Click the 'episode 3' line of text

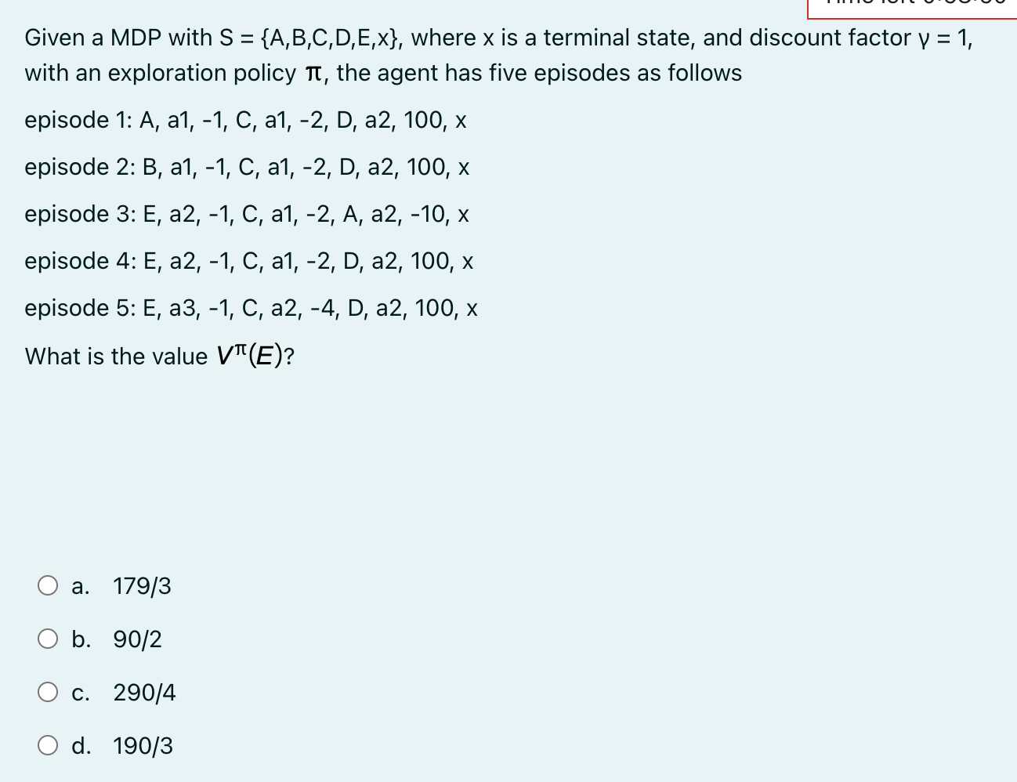247,214
